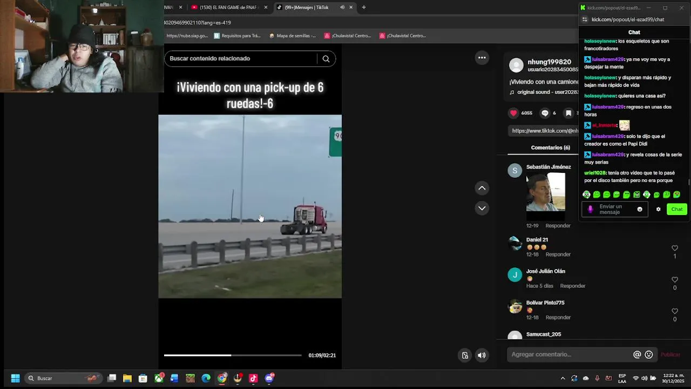Screen dimensions: 691x389
Task: Open comments via speech bubble icon
Action: [x=545, y=113]
